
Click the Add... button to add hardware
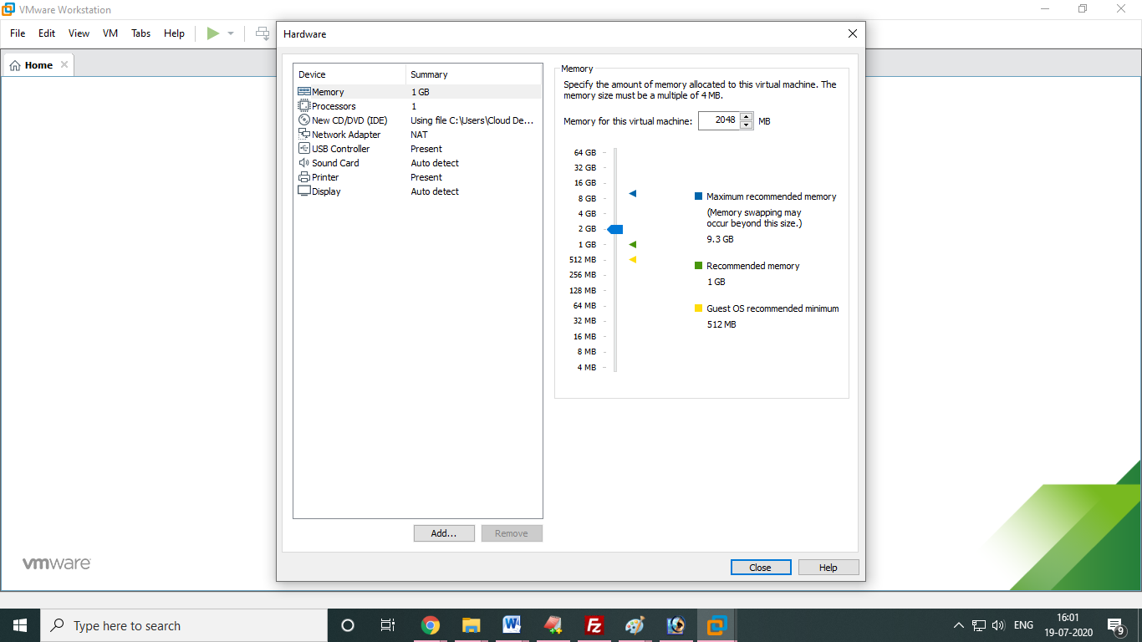(444, 532)
